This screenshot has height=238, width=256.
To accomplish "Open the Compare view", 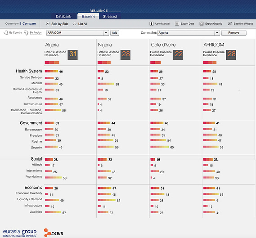I will 29,23.
